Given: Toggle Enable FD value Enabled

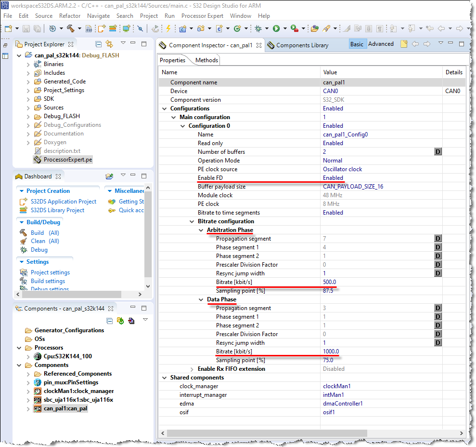Looking at the screenshot, I should tap(333, 178).
